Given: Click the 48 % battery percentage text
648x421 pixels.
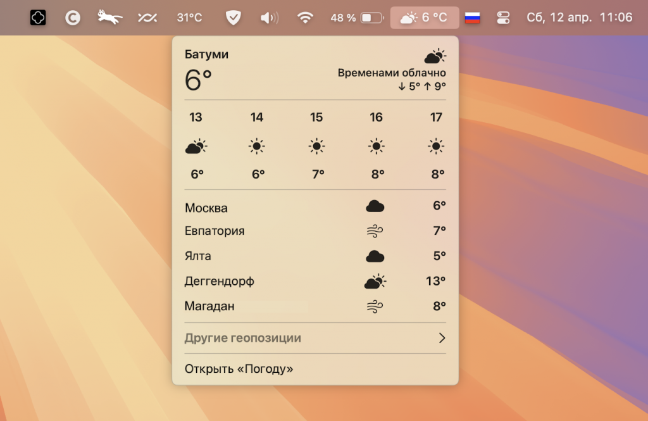Looking at the screenshot, I should click(x=343, y=18).
